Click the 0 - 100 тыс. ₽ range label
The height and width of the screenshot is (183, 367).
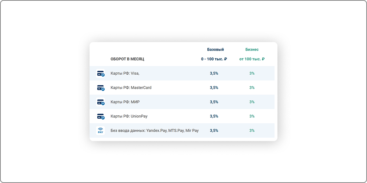tap(214, 59)
